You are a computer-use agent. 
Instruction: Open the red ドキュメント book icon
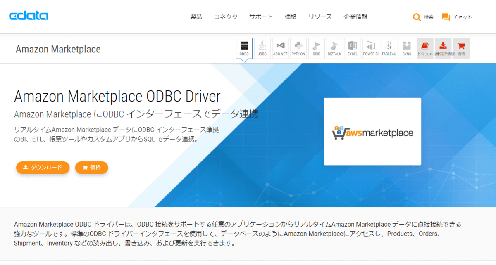click(x=425, y=48)
